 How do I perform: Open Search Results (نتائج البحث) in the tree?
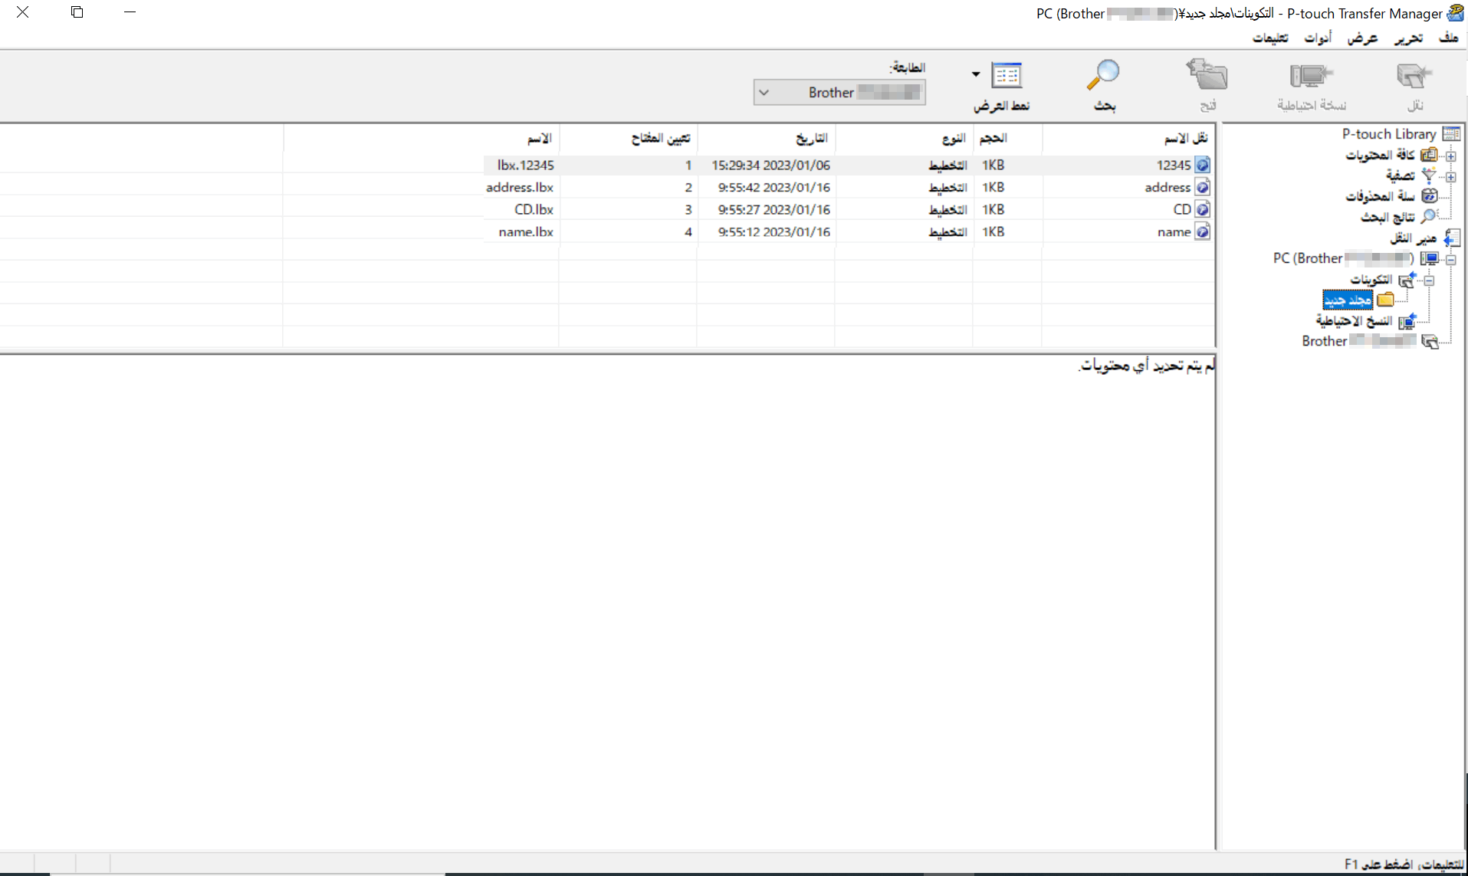click(1388, 217)
